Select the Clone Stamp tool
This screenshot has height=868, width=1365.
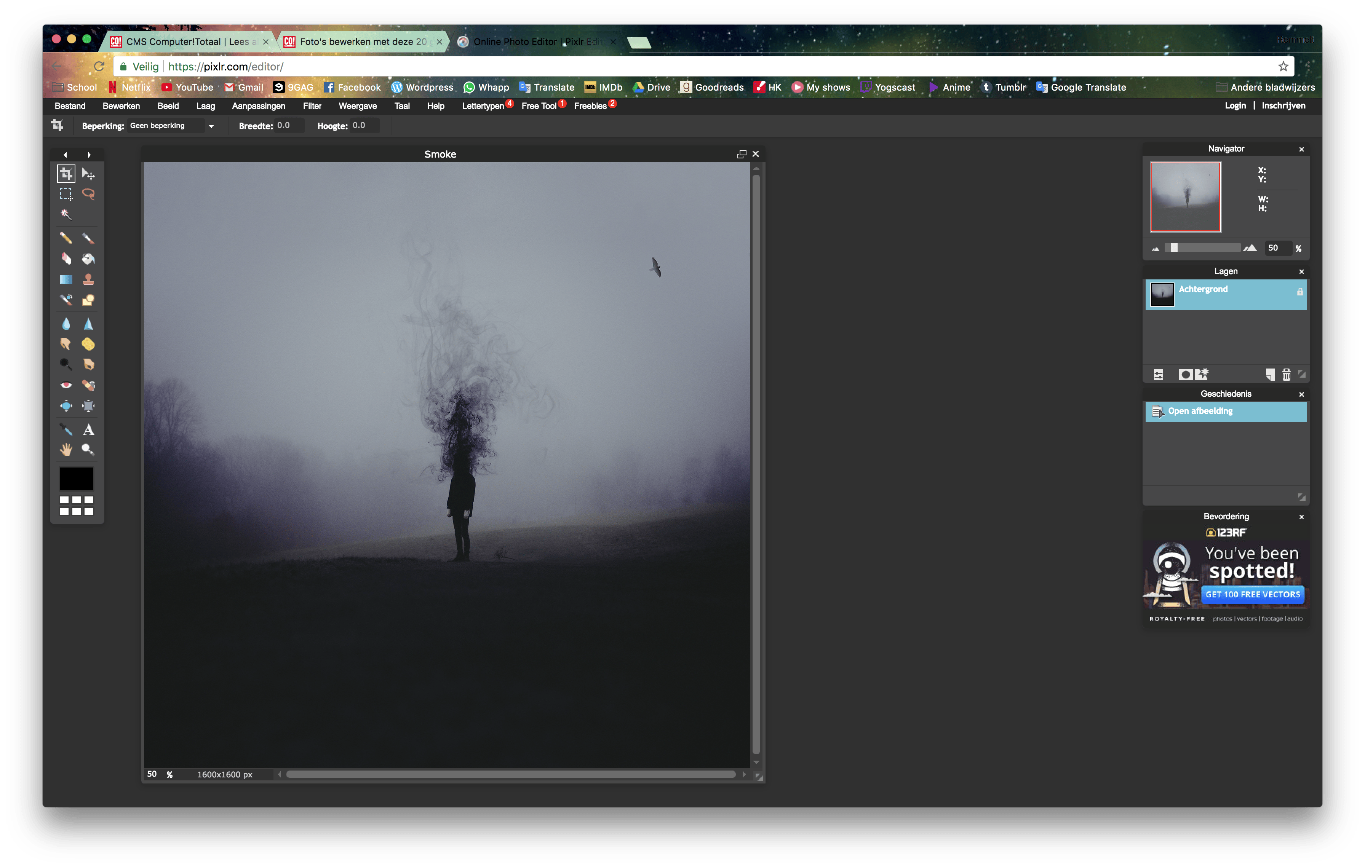tap(88, 279)
